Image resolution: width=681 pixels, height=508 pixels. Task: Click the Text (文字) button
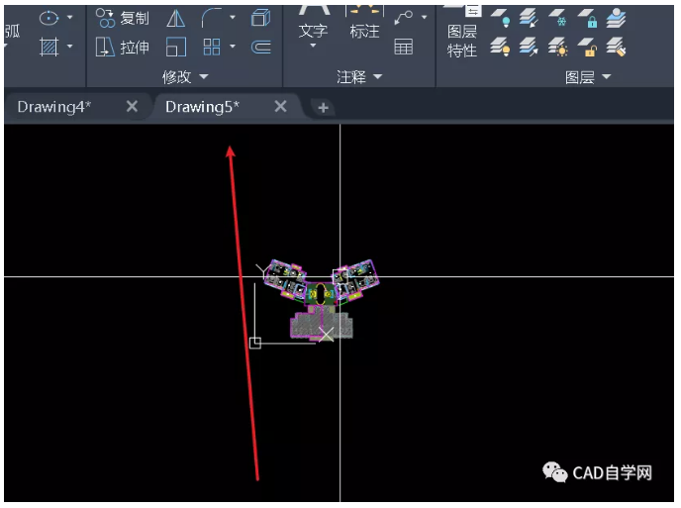coord(313,32)
